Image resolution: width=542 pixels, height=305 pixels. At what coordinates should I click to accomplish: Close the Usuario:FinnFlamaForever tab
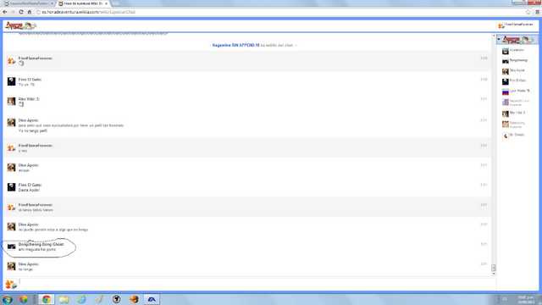click(52, 3)
